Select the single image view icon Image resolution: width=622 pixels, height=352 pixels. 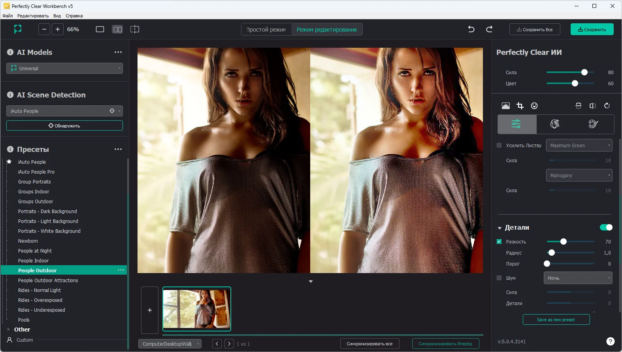pyautogui.click(x=100, y=29)
